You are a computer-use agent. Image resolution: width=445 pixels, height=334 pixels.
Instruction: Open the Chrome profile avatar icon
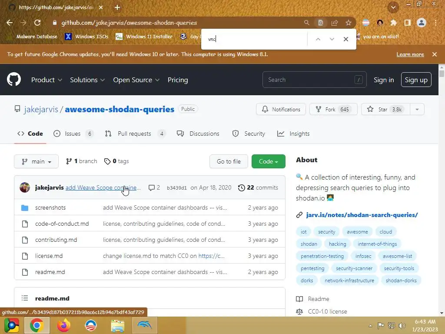[422, 23]
